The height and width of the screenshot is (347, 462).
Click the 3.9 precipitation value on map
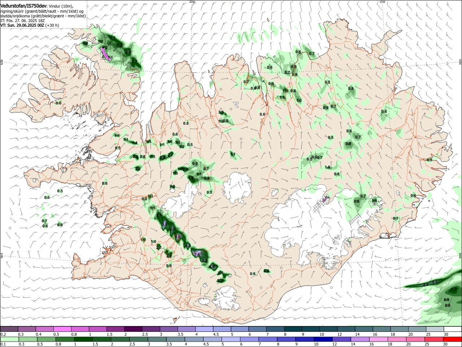[204, 261]
